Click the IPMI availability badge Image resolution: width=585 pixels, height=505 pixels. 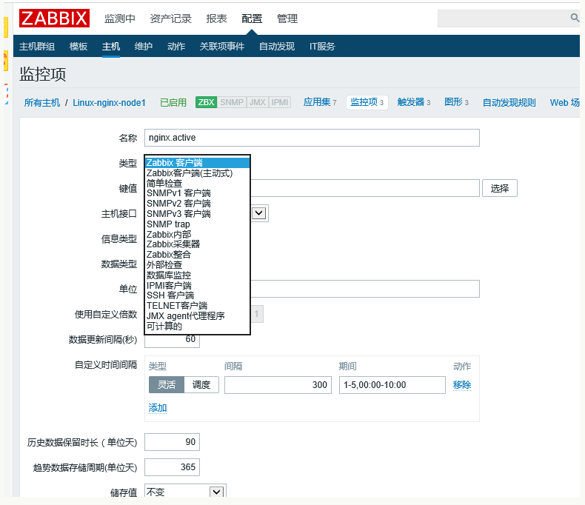point(280,102)
